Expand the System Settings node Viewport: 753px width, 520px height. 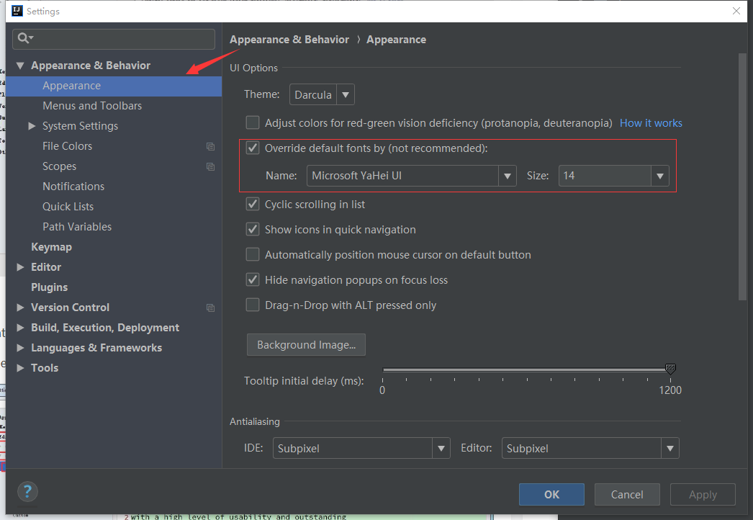[32, 126]
